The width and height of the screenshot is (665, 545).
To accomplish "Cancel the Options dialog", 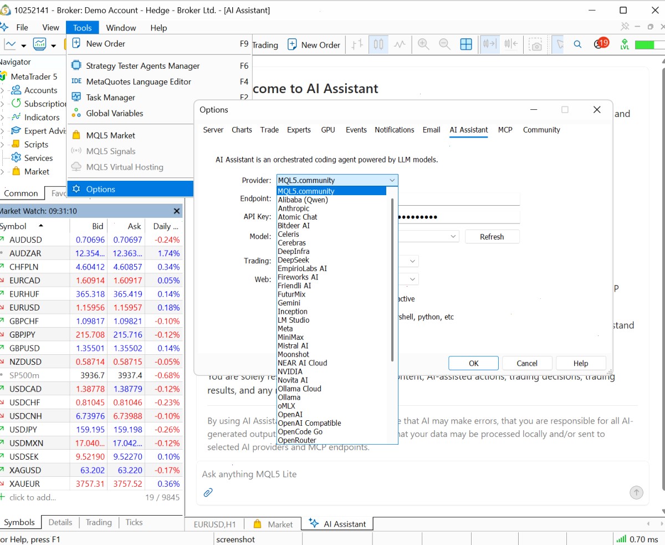I will click(527, 363).
